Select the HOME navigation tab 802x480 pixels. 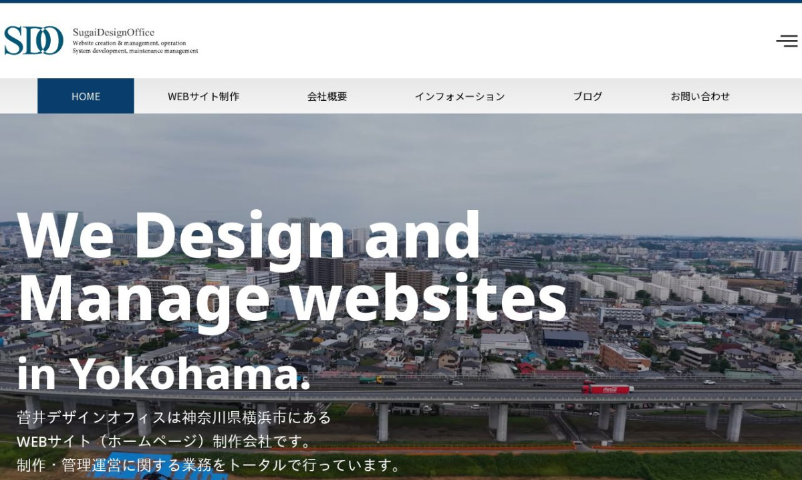(86, 96)
